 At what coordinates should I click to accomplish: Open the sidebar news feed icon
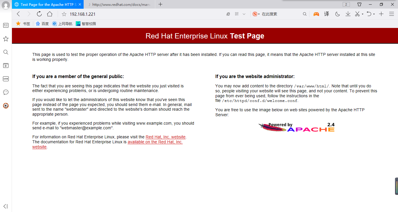6,25
